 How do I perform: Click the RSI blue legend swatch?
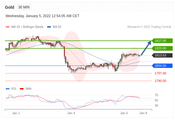[x=8, y=89]
